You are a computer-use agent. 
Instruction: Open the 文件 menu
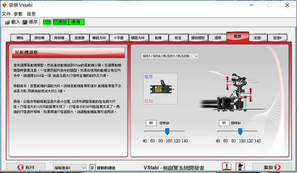pos(6,14)
